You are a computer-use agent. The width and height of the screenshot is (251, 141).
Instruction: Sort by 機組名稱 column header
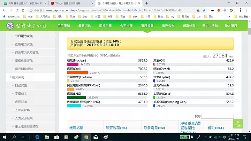[x=76, y=128]
